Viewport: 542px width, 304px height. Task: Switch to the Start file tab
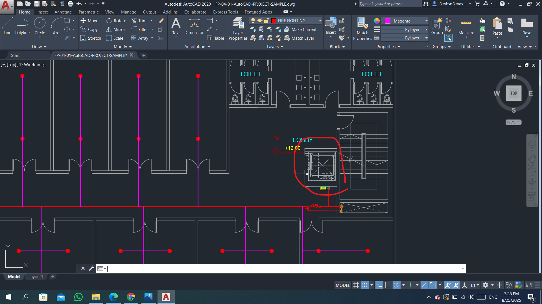(15, 55)
